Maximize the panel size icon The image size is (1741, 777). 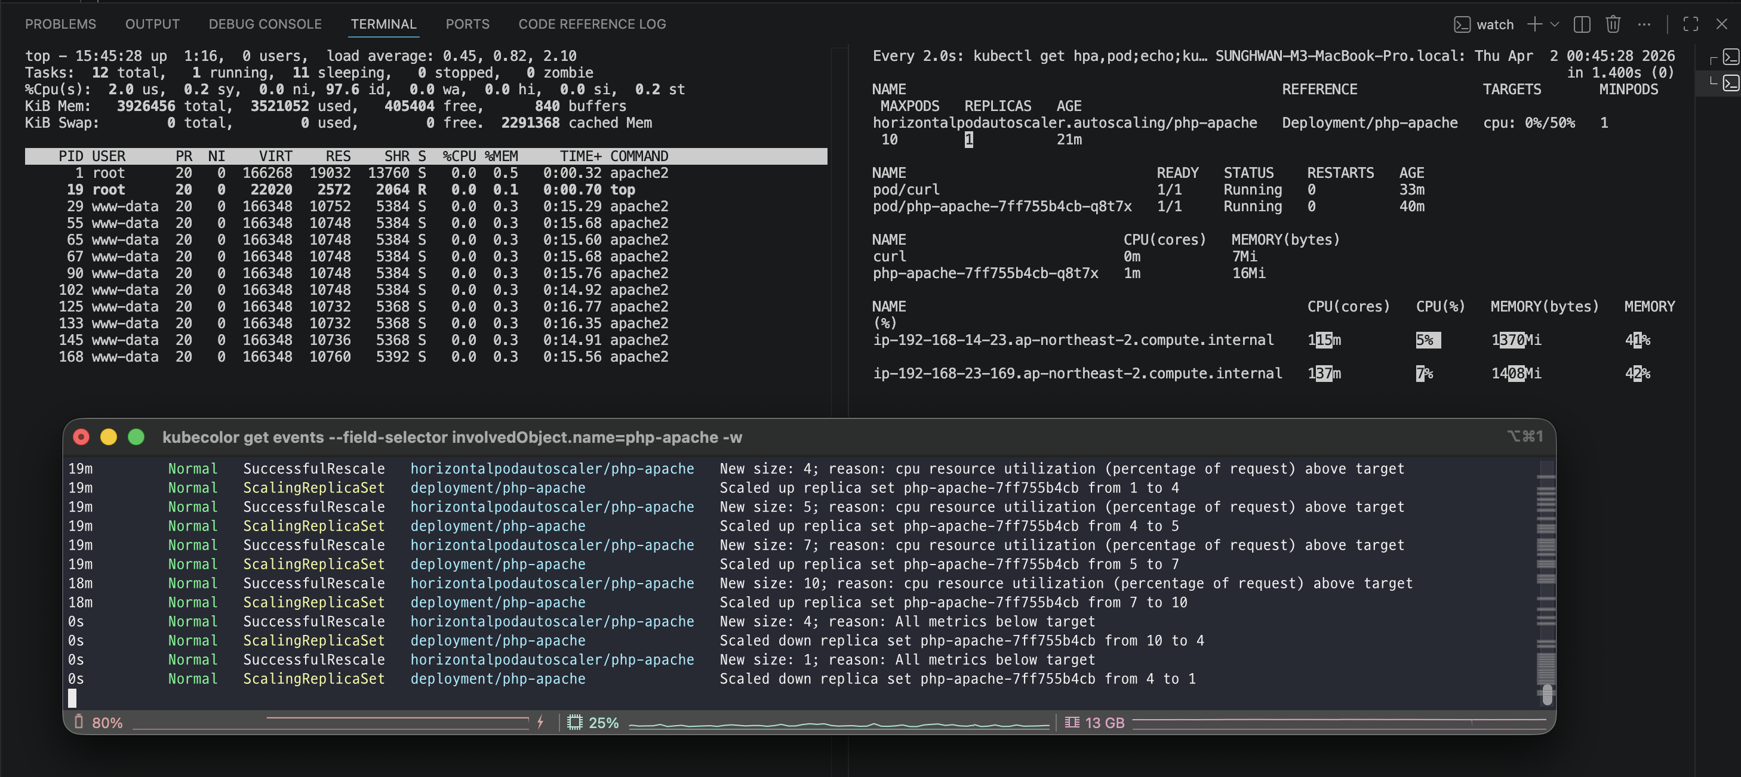[x=1690, y=24]
